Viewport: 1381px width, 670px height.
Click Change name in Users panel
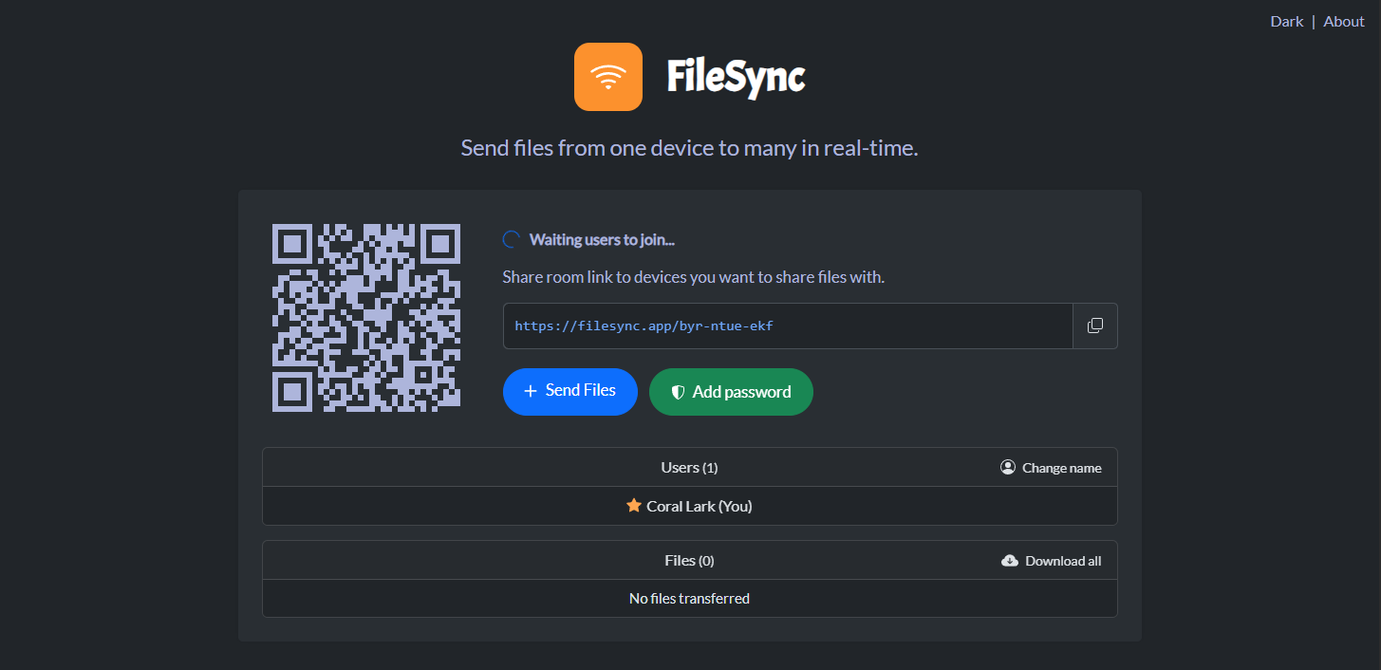1052,468
